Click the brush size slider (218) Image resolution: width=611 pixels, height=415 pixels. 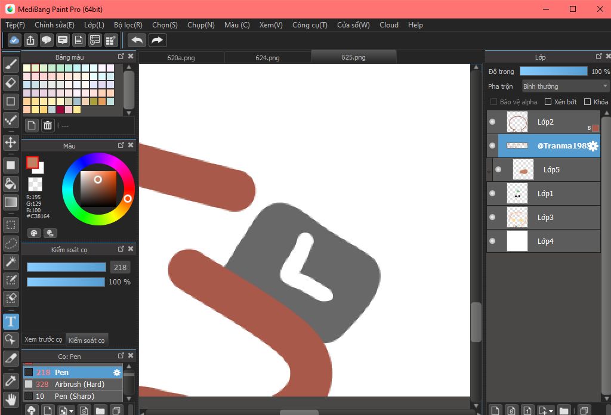[66, 267]
